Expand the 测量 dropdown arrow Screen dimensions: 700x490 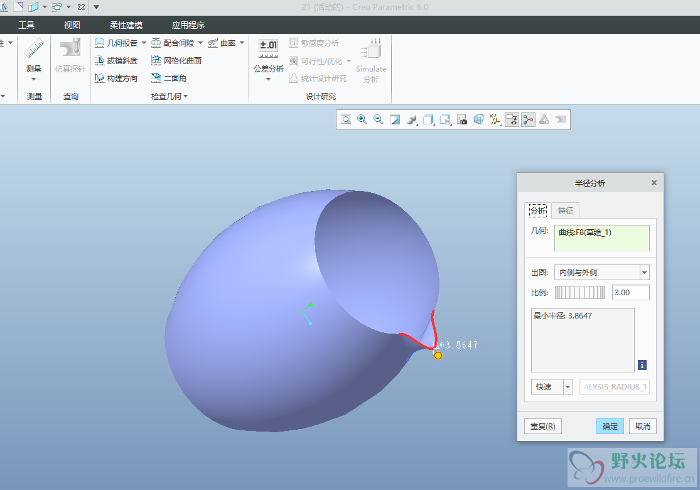[33, 80]
